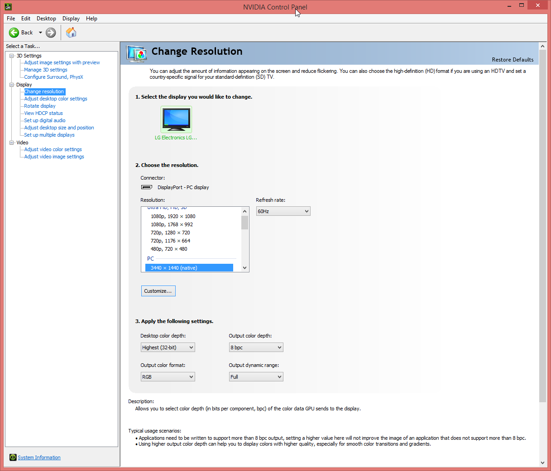Screen dimensions: 551x471
Task: Click the resolution list scroll up arrow
Action: (x=245, y=211)
